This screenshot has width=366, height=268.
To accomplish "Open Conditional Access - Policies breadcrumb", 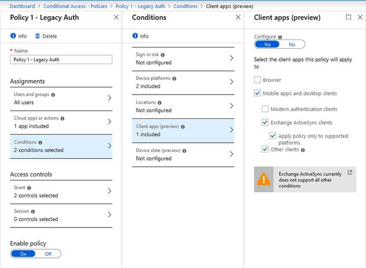I will 76,6.
